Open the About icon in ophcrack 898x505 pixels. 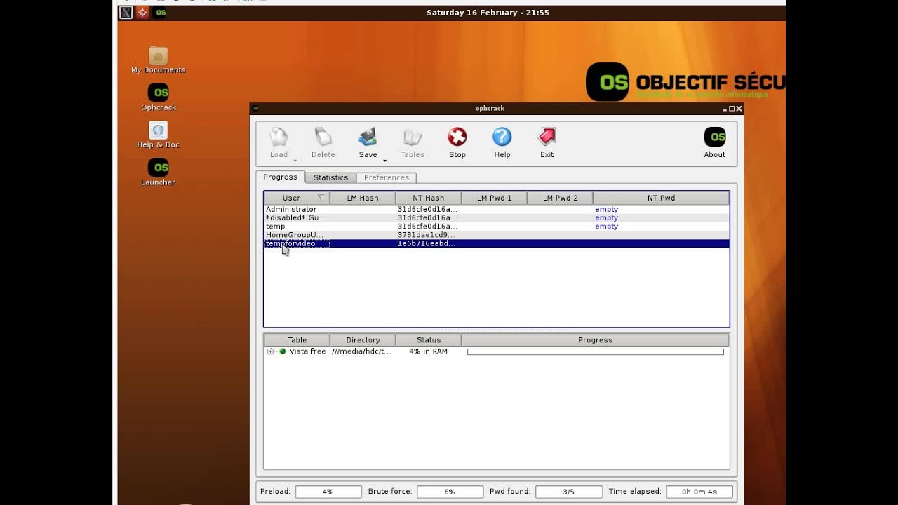pyautogui.click(x=714, y=137)
